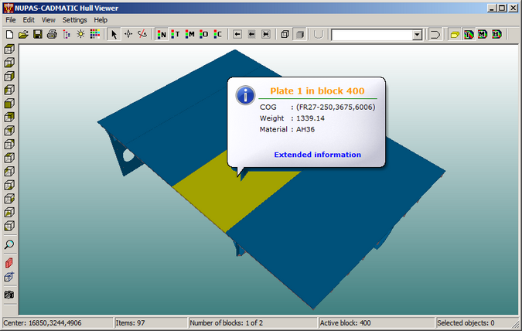Click 'Center: 16850,3244,4906' in status bar

click(43, 323)
